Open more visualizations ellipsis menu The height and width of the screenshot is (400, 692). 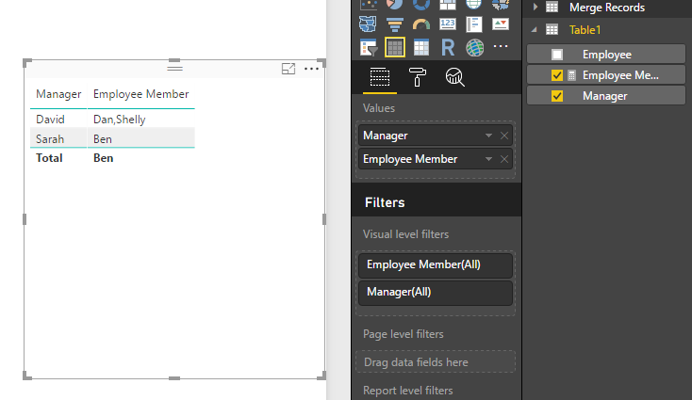pyautogui.click(x=501, y=46)
